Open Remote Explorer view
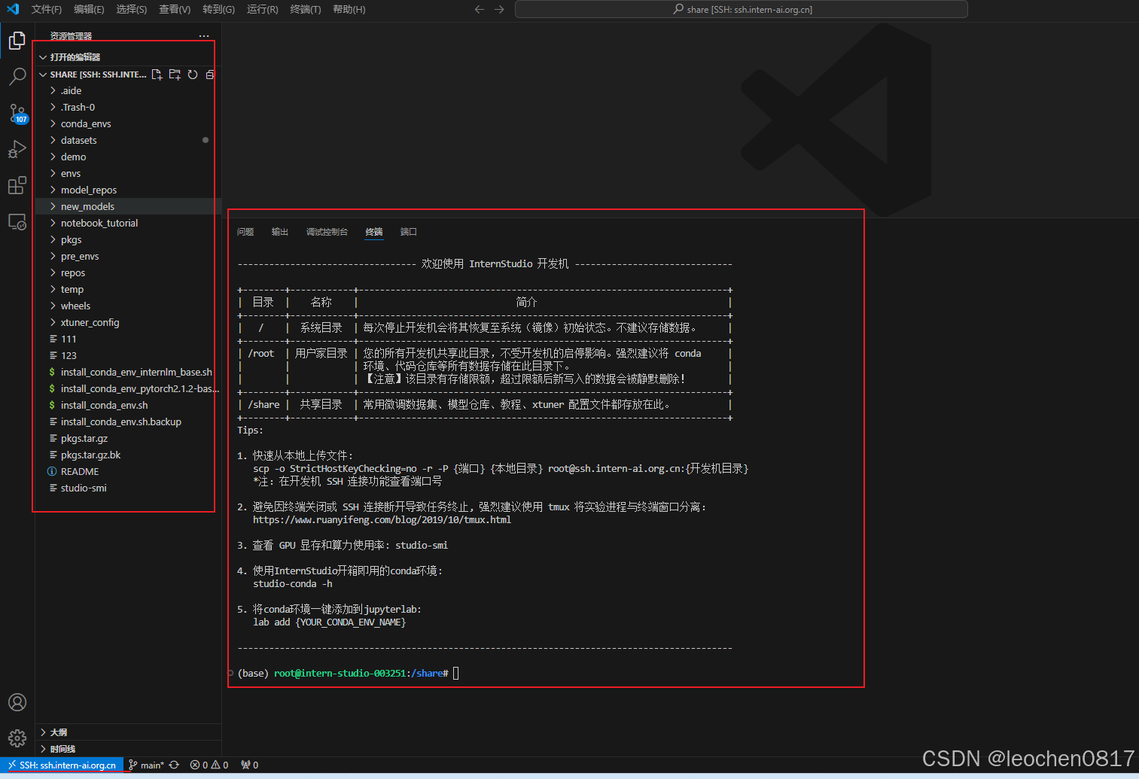The height and width of the screenshot is (779, 1139). pos(17,222)
